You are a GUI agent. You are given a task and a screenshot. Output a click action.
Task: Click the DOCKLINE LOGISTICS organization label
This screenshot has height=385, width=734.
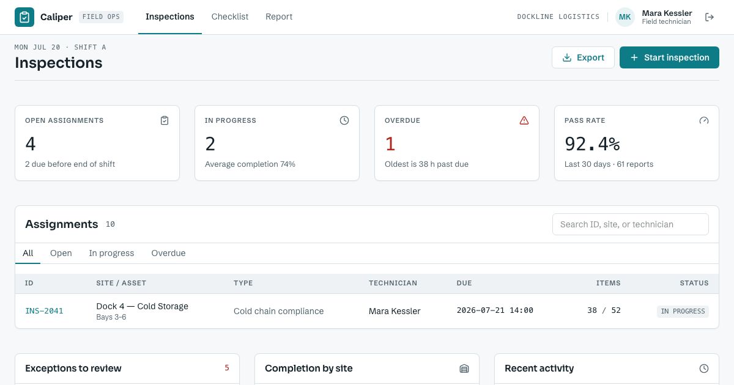[x=558, y=17]
